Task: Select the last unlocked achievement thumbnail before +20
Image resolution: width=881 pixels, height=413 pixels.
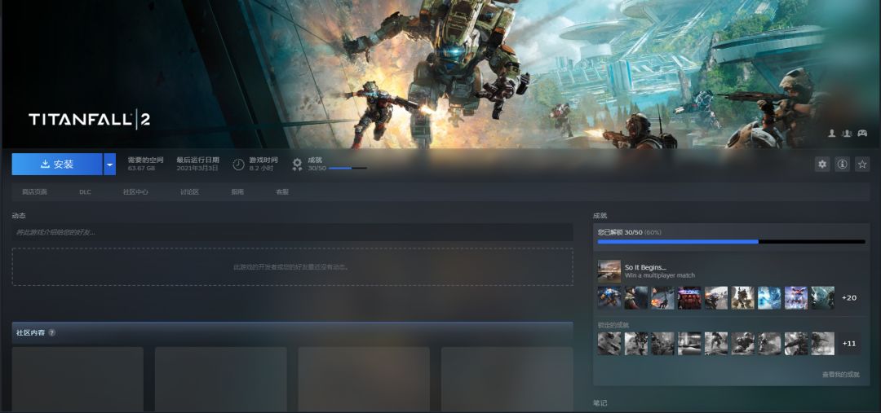Action: tap(822, 298)
